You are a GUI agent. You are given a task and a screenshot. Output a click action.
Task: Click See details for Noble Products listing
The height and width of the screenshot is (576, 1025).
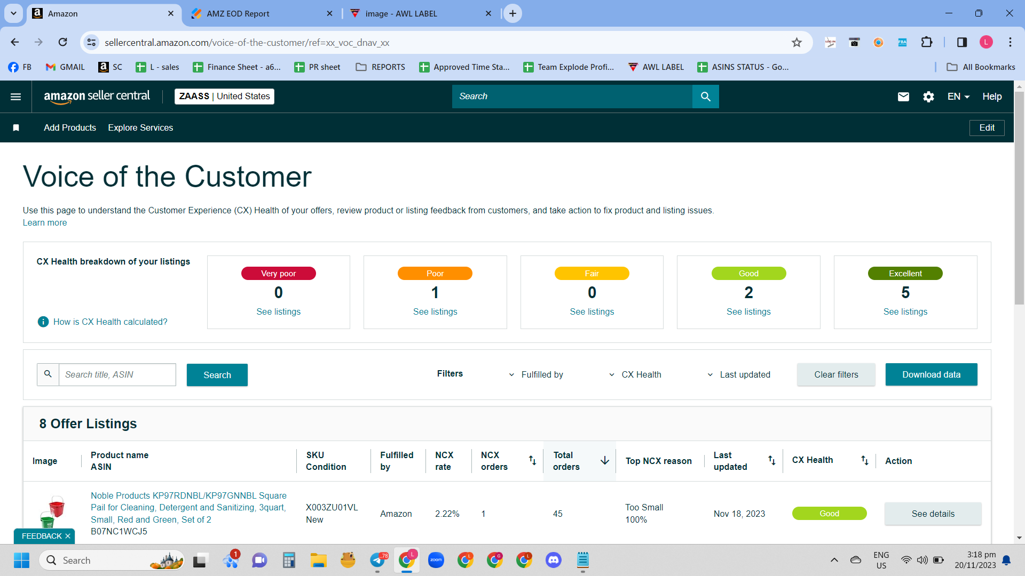933,514
